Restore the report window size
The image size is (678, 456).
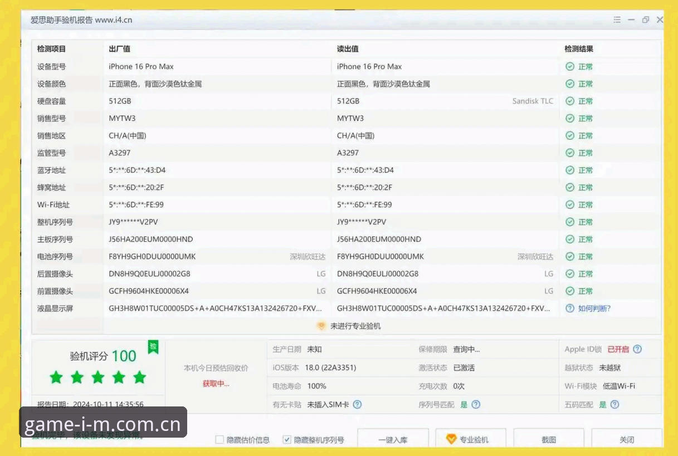[x=646, y=19]
